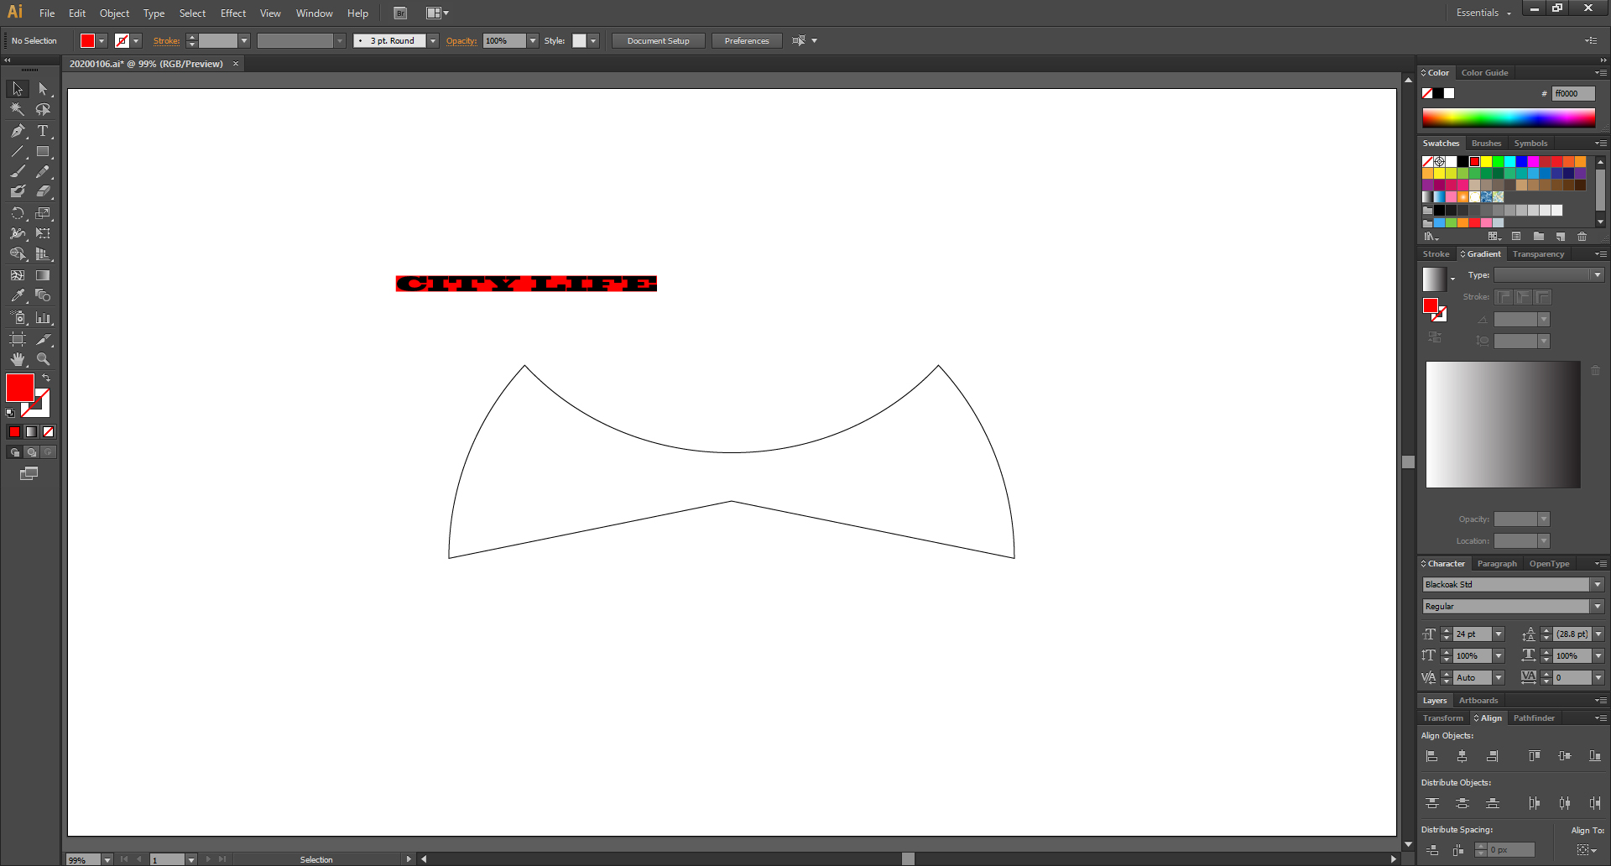1611x866 pixels.
Task: Open the Gradient Type dropdown
Action: [x=1598, y=275]
